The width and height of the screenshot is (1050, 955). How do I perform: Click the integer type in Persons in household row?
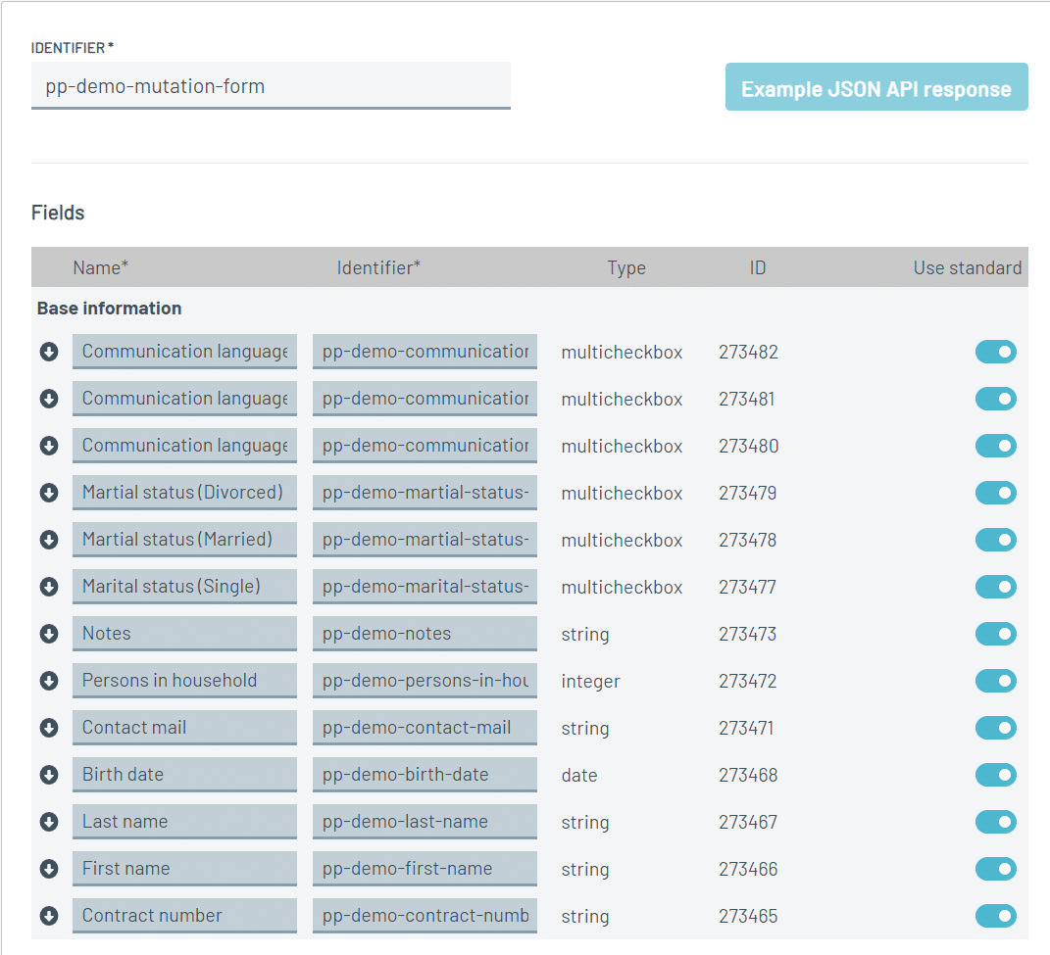[x=590, y=682]
